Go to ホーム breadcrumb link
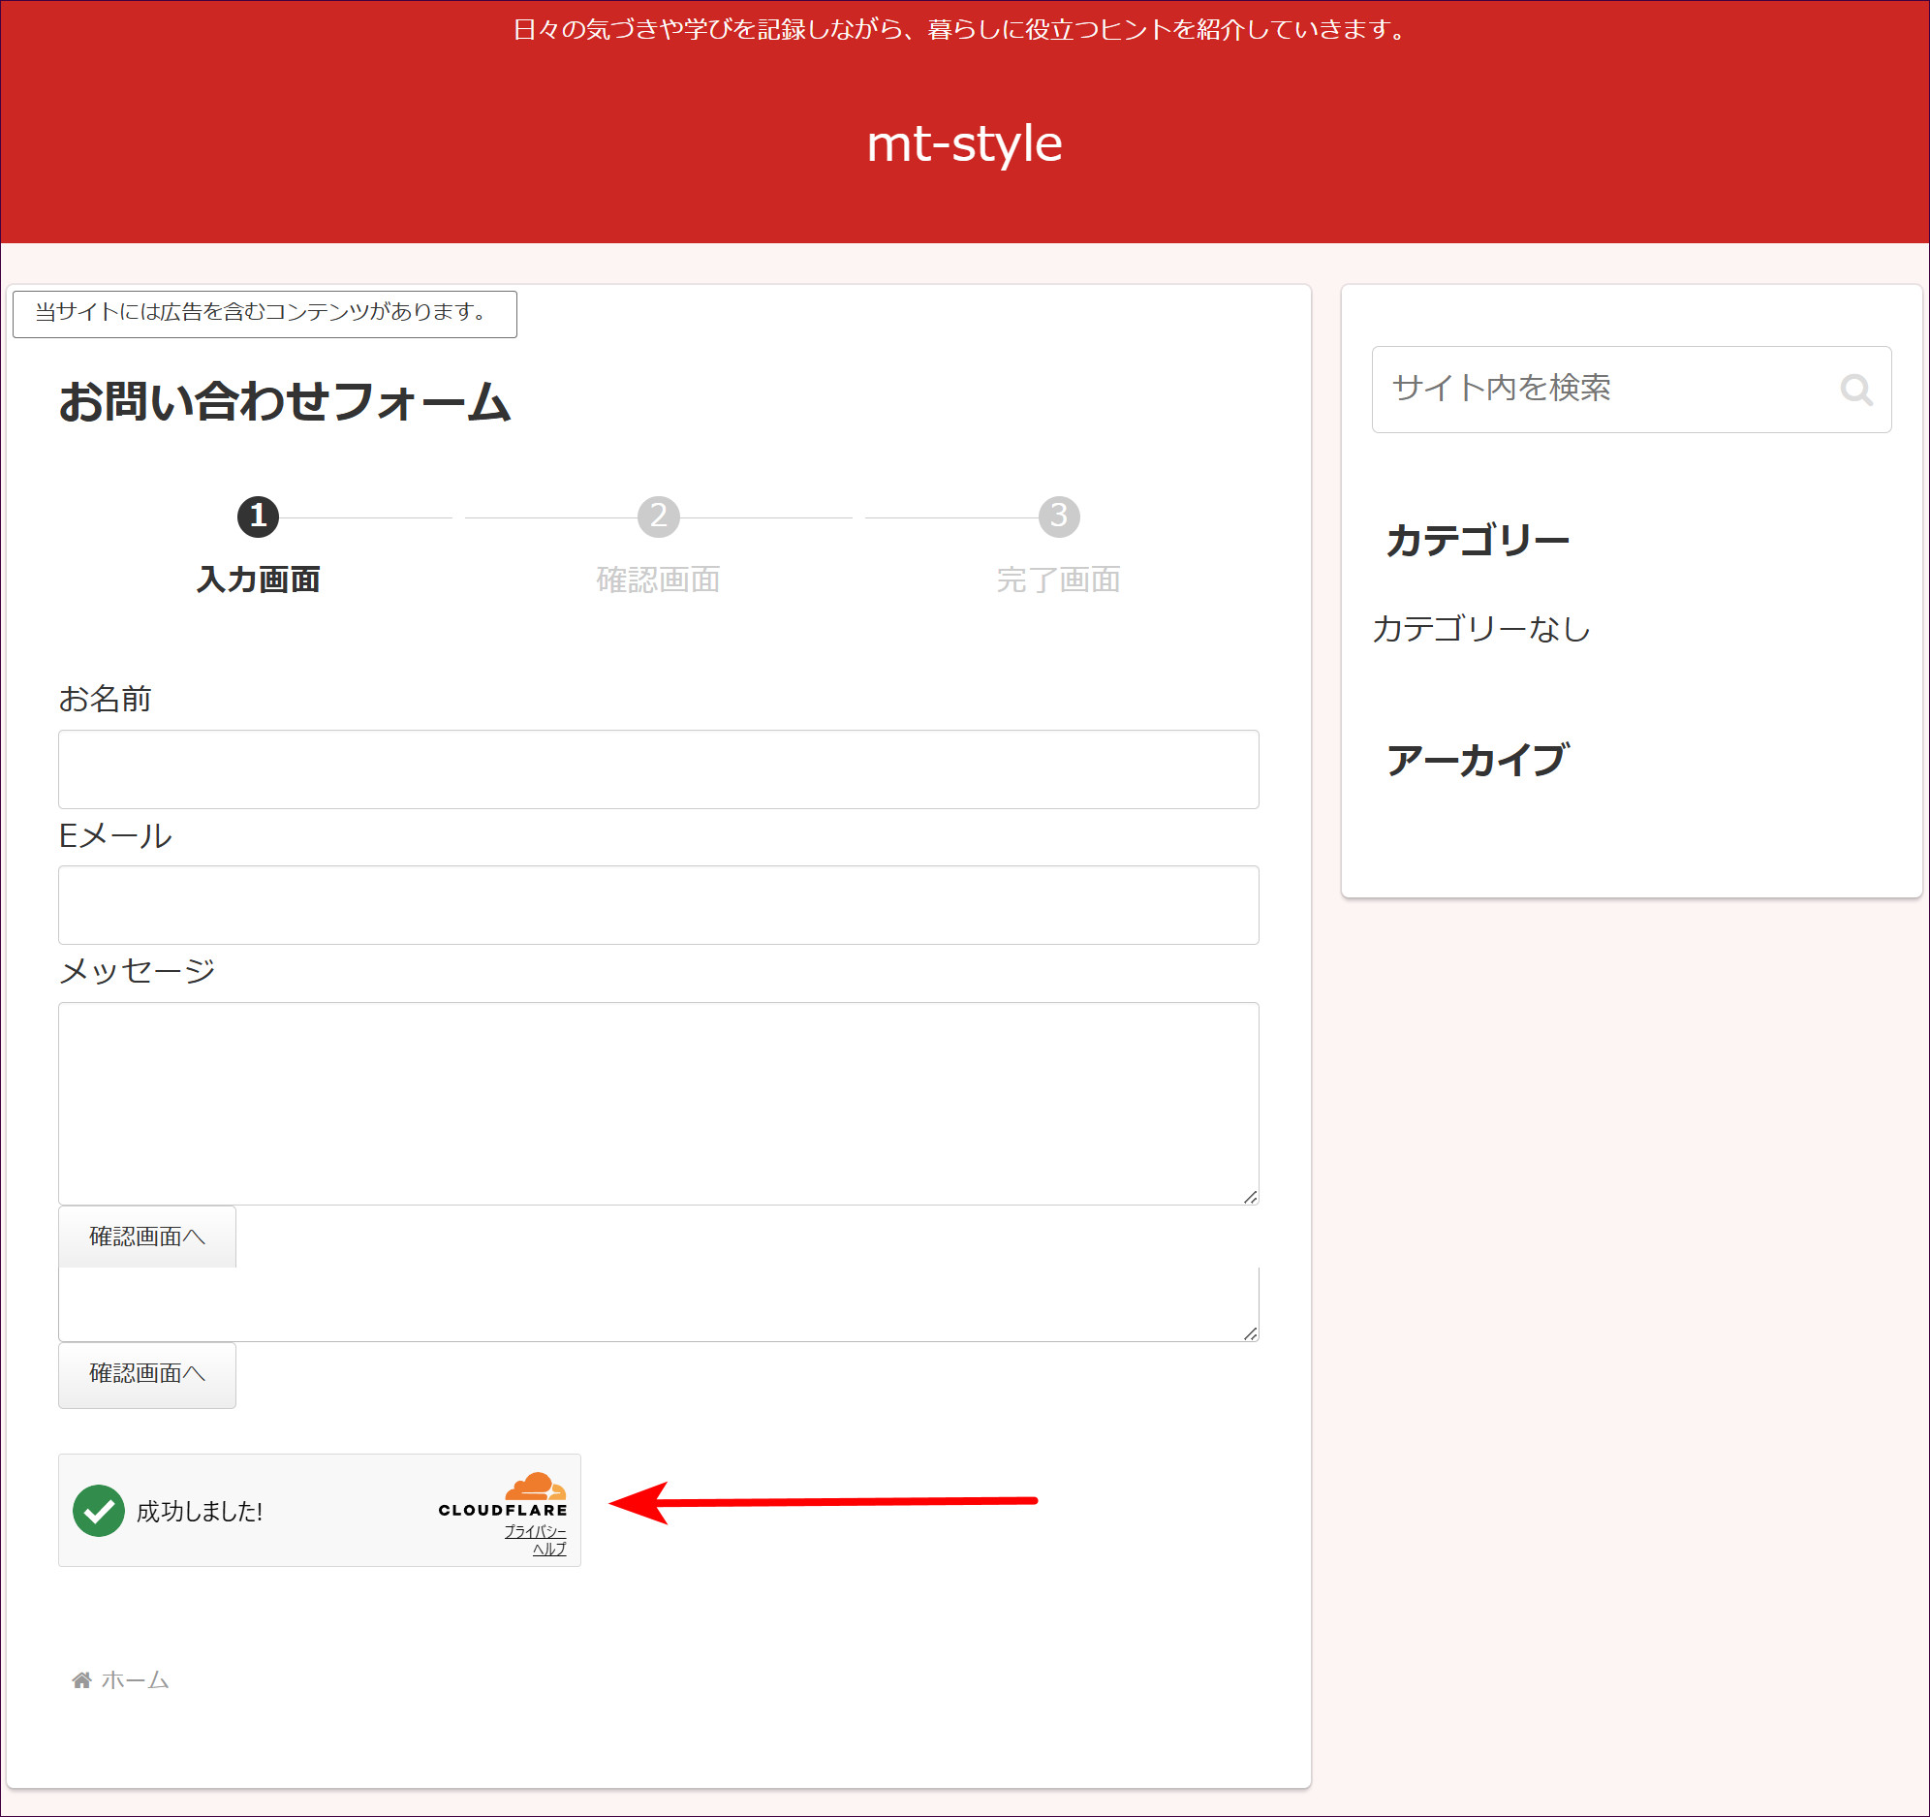Viewport: 1930px width, 1817px height. pos(135,1680)
